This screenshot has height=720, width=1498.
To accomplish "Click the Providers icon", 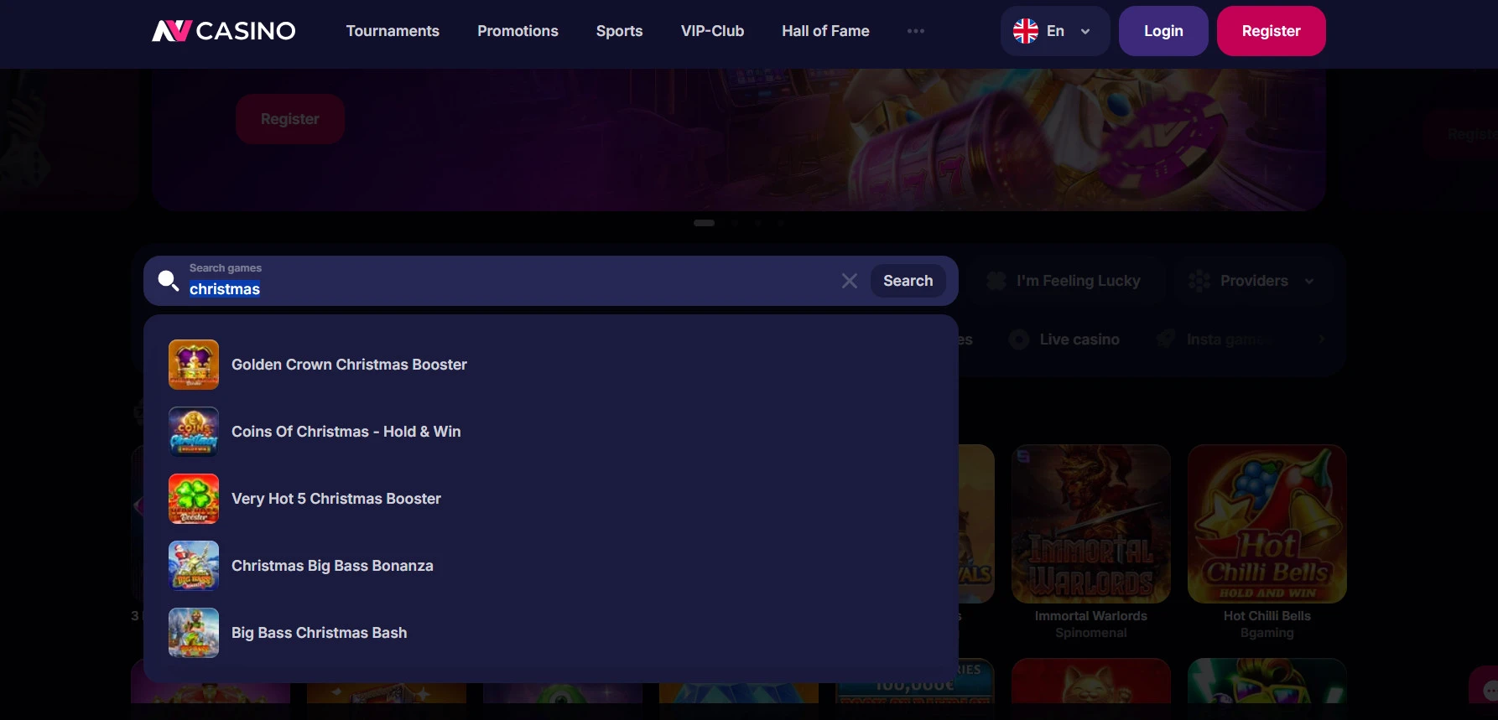I will (1199, 281).
